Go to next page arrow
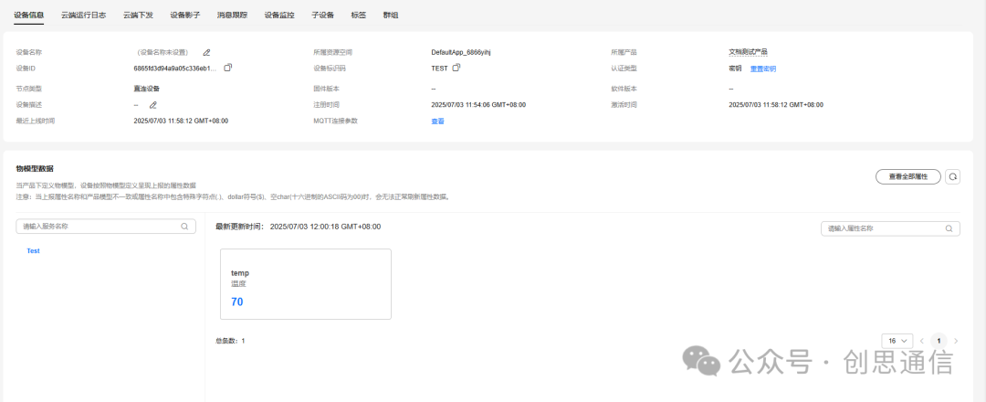 coord(956,341)
